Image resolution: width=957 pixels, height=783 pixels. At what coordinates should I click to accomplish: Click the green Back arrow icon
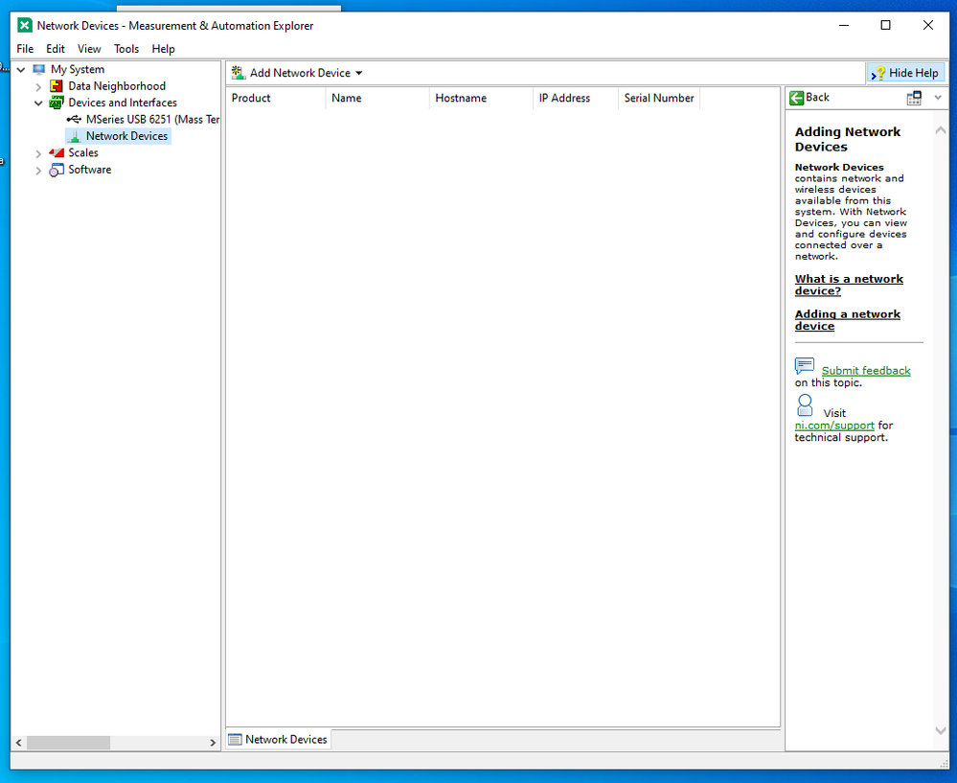click(x=796, y=98)
